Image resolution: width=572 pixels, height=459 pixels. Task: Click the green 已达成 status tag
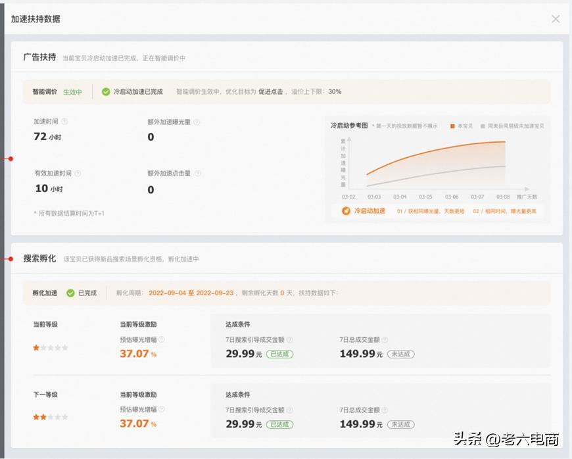pyautogui.click(x=279, y=354)
